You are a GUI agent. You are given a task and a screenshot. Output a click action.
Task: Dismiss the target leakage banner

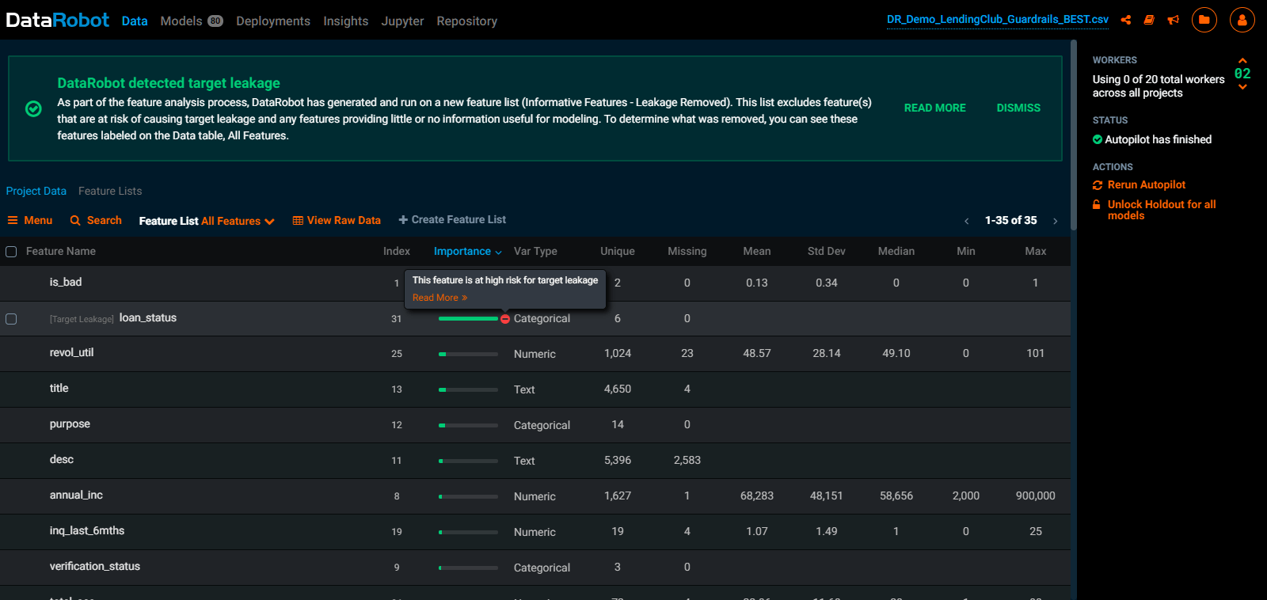click(1018, 108)
